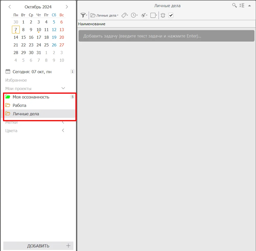The width and height of the screenshot is (256, 251).
Task: Select the Моя осознанность project
Action: (x=31, y=97)
